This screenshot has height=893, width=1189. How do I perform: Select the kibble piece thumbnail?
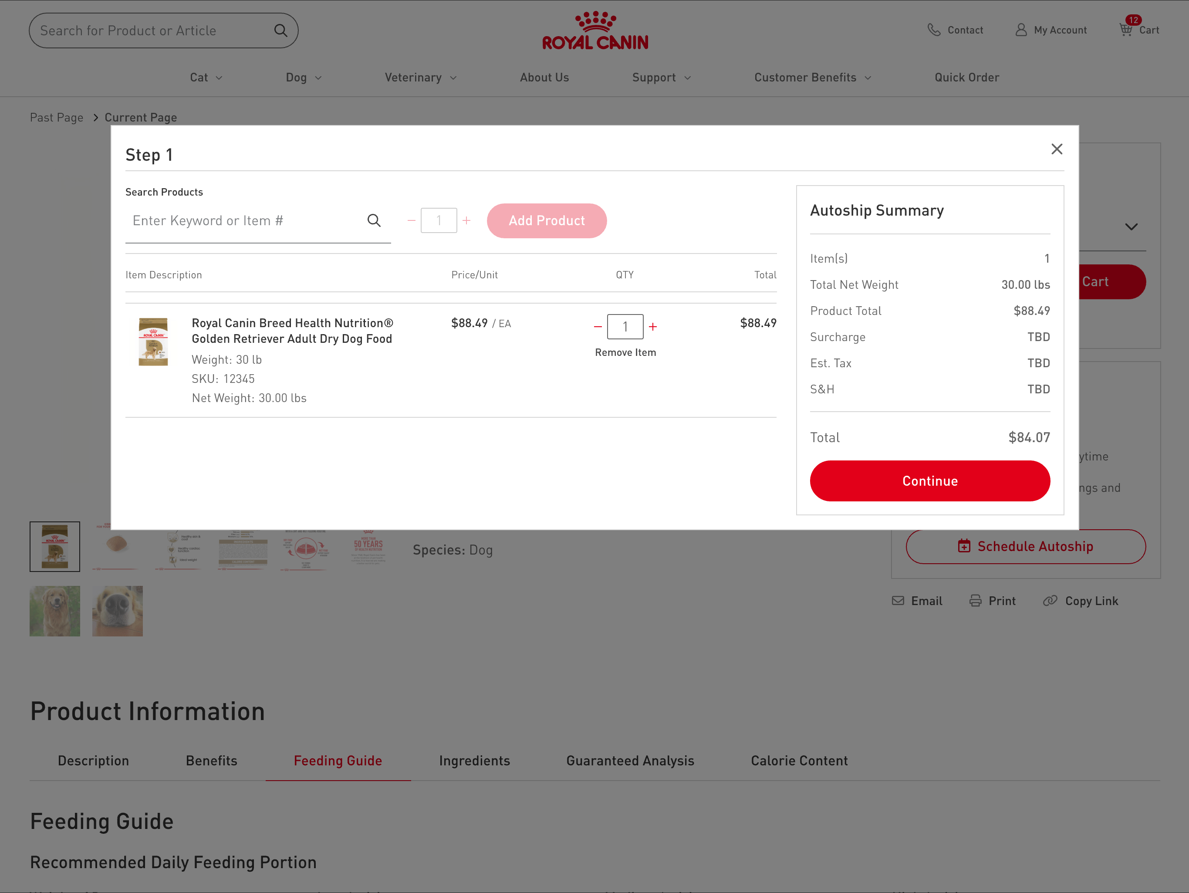[117, 546]
